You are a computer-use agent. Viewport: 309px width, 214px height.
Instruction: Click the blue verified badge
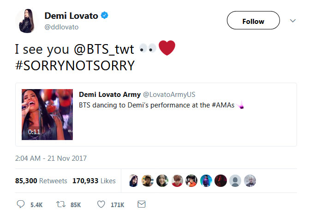pyautogui.click(x=105, y=16)
